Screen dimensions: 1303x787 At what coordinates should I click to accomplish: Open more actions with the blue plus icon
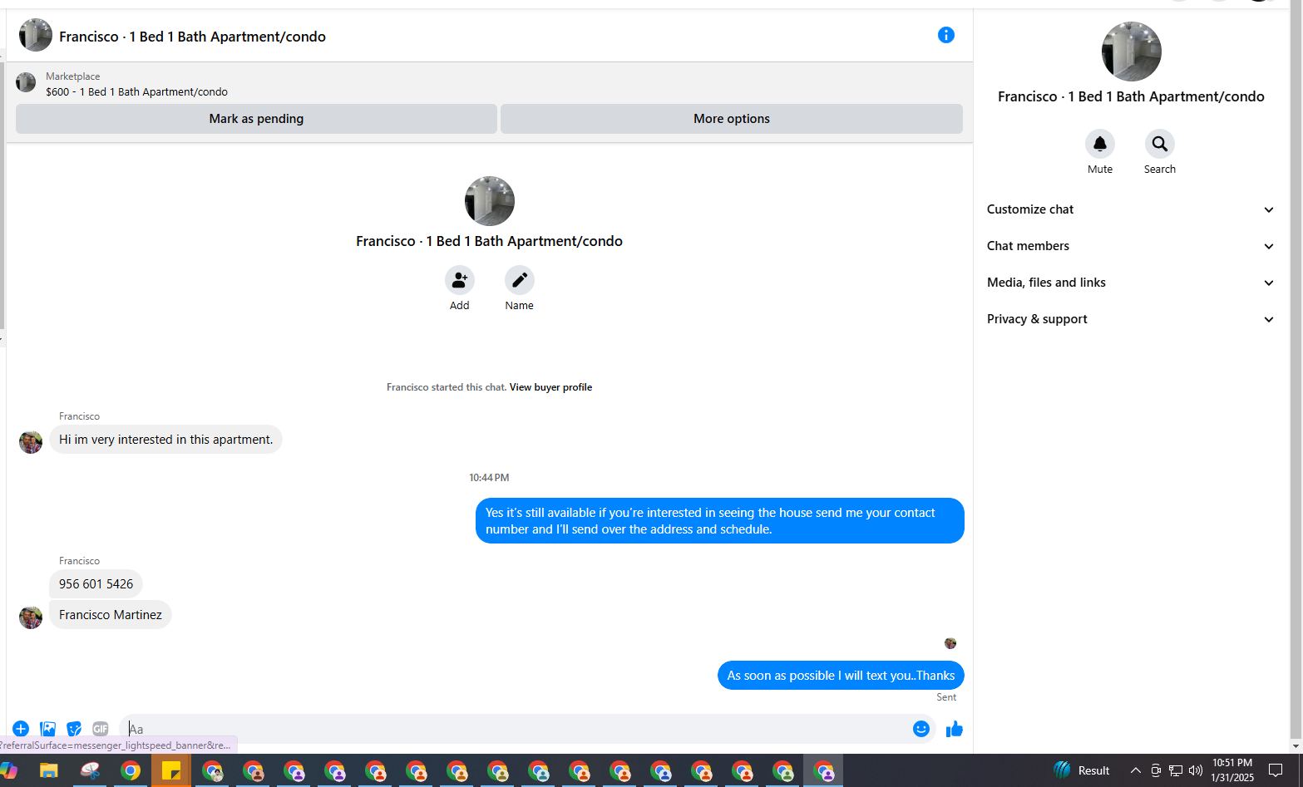(x=21, y=729)
